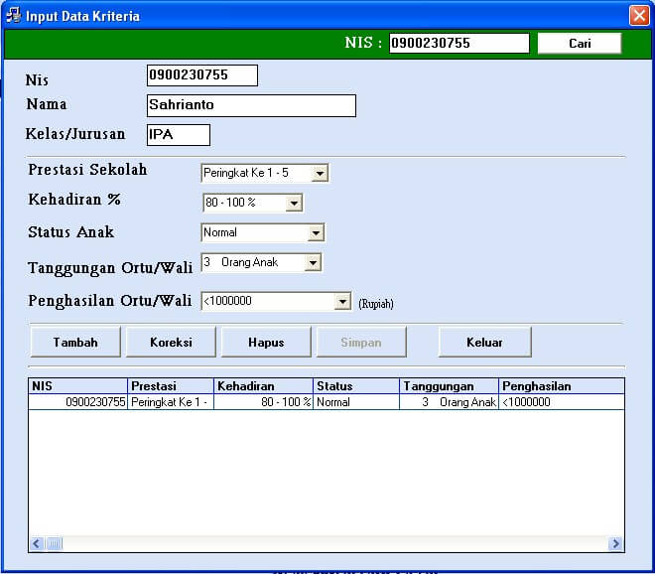Open the Penghasilan Ortu/Wali dropdown
This screenshot has height=574, width=655.
coord(342,302)
